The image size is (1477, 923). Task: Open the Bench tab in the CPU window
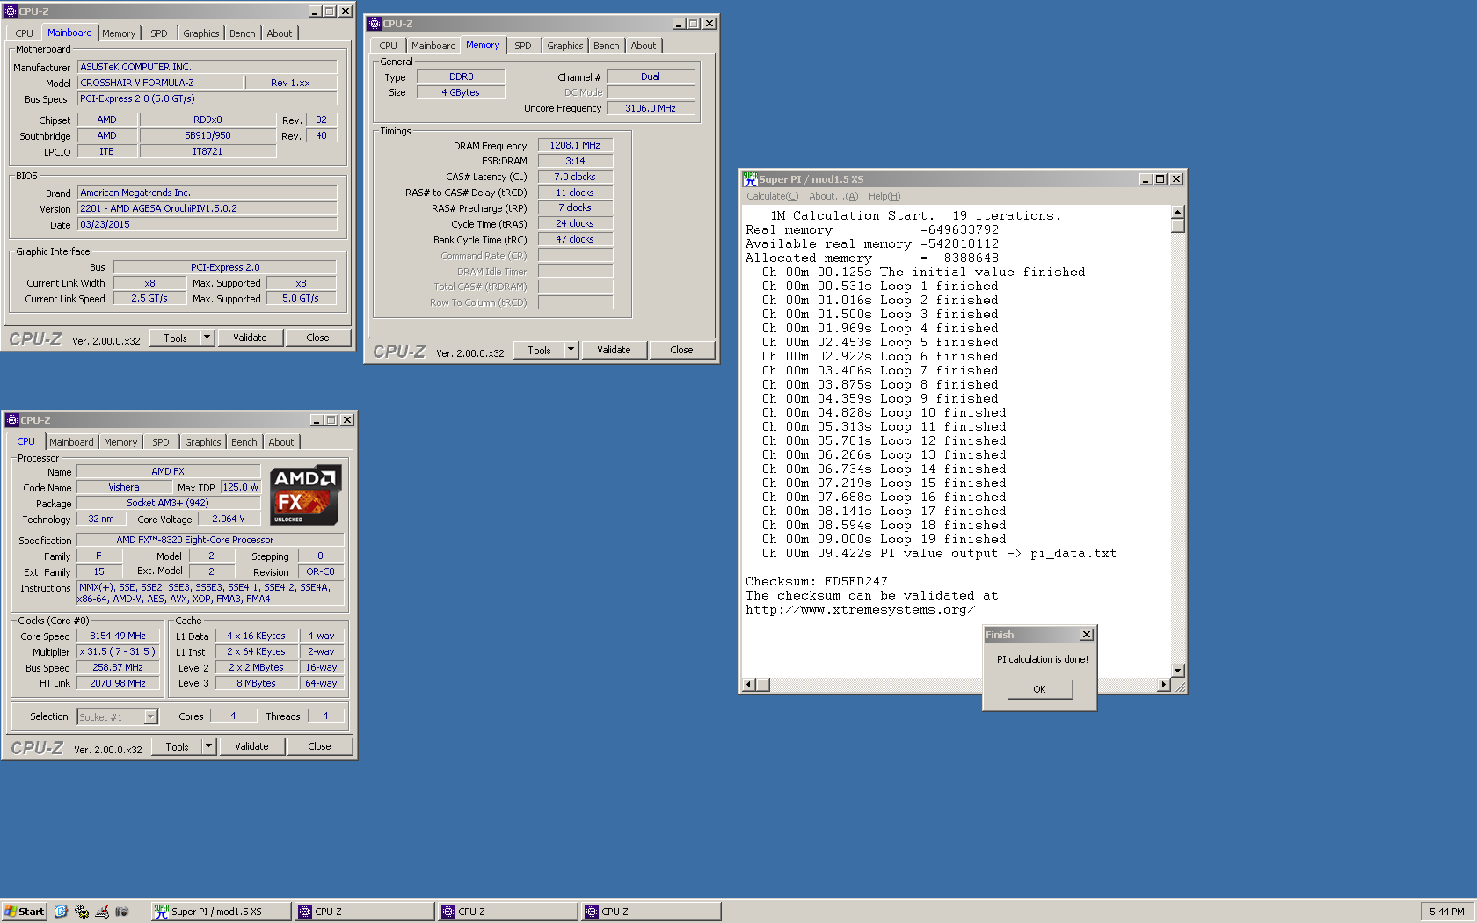tap(244, 442)
